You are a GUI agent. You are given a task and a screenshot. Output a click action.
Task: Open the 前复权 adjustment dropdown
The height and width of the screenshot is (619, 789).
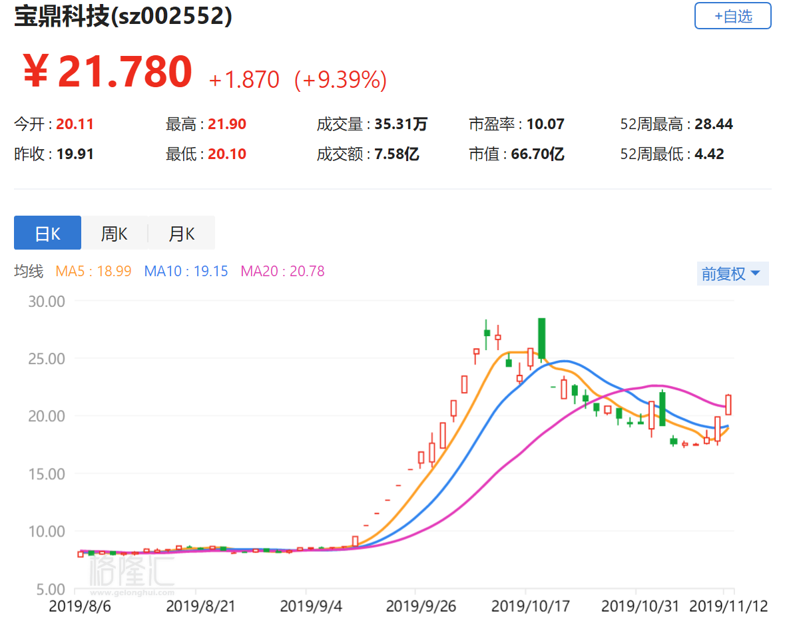click(x=732, y=274)
